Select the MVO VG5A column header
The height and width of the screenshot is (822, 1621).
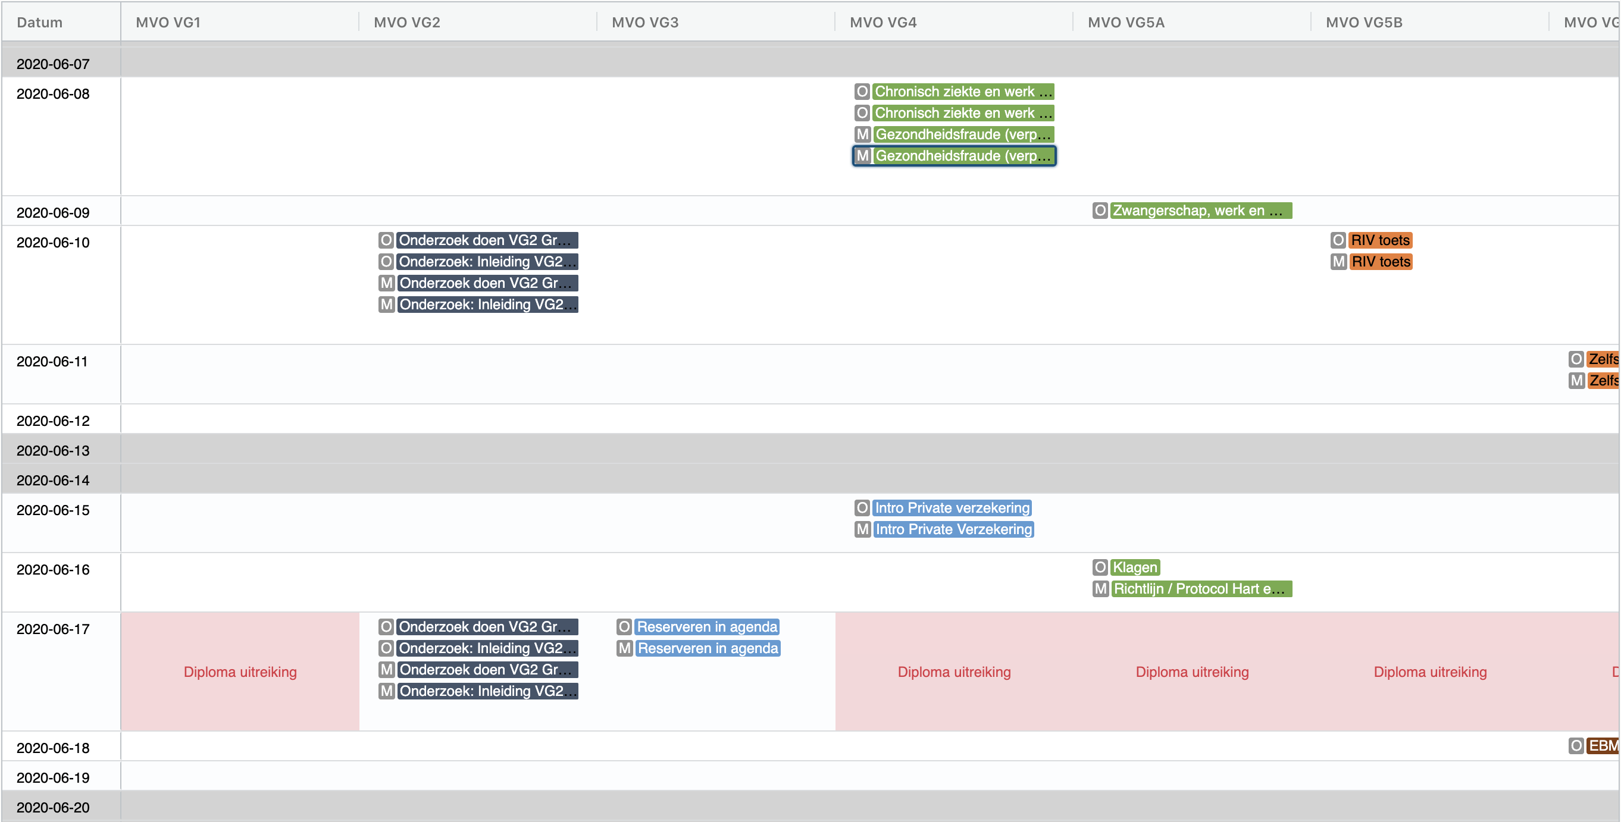(1191, 22)
